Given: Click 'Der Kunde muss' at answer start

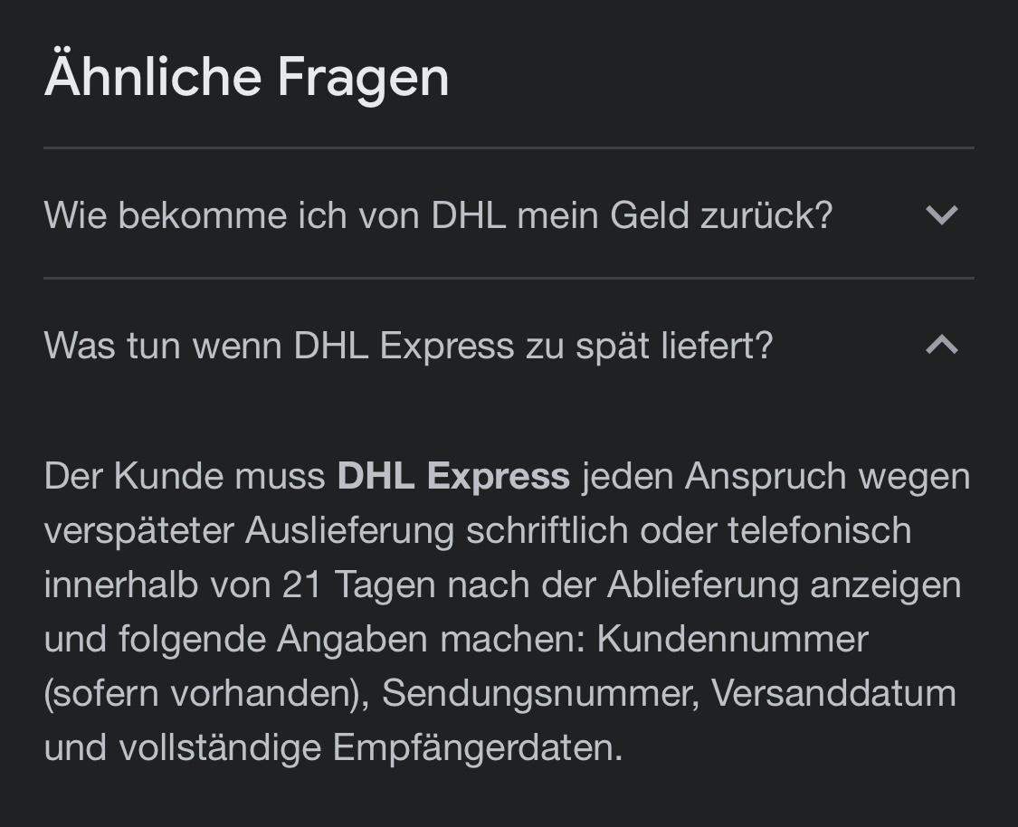Looking at the screenshot, I should (x=185, y=477).
